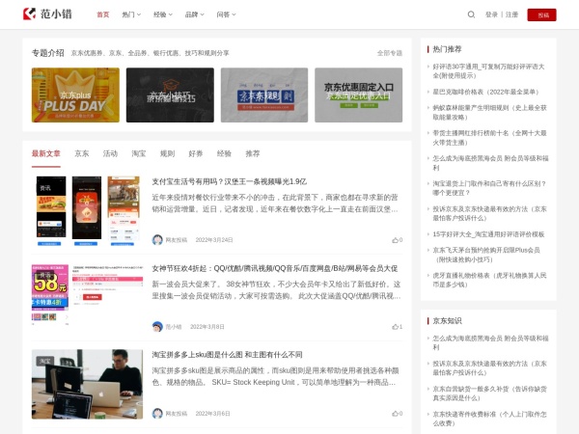Open 蚂蚁森林能量产生明细规则 link
This screenshot has height=434, width=579.
coord(489,113)
